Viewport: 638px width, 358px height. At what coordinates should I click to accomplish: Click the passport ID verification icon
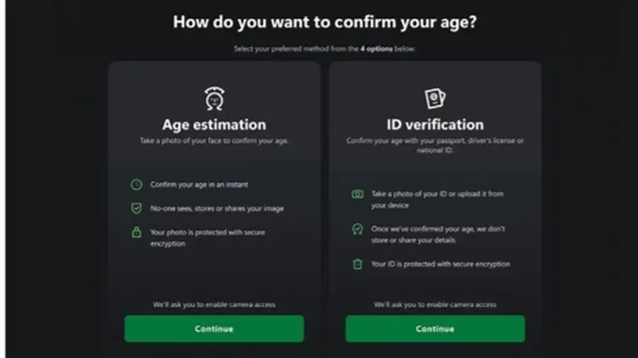point(435,98)
